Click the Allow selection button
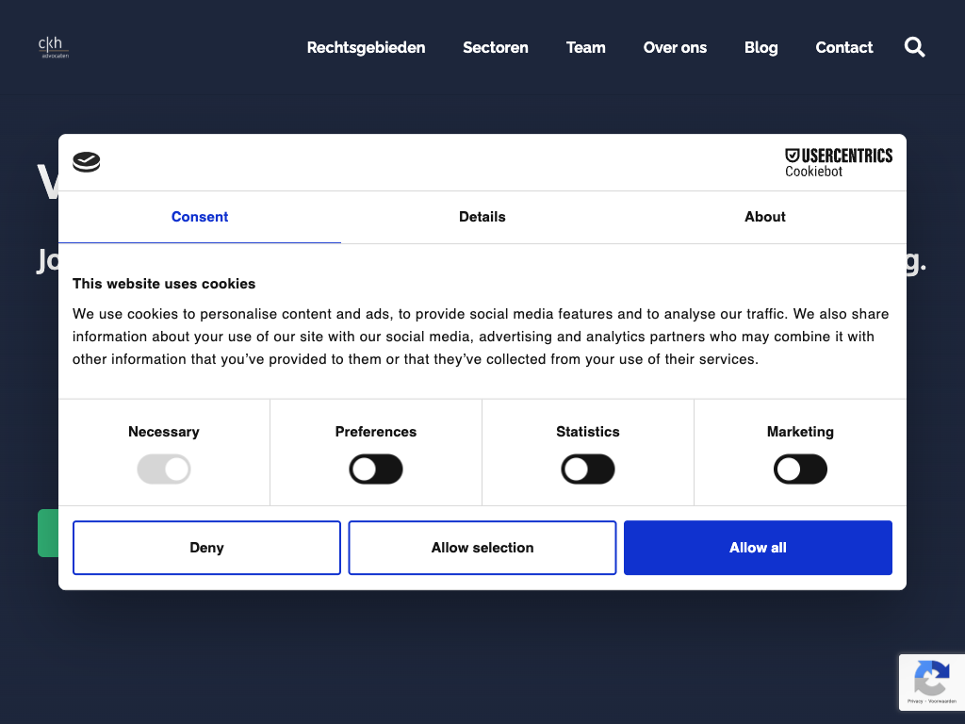Viewport: 965px width, 724px height. (482, 548)
